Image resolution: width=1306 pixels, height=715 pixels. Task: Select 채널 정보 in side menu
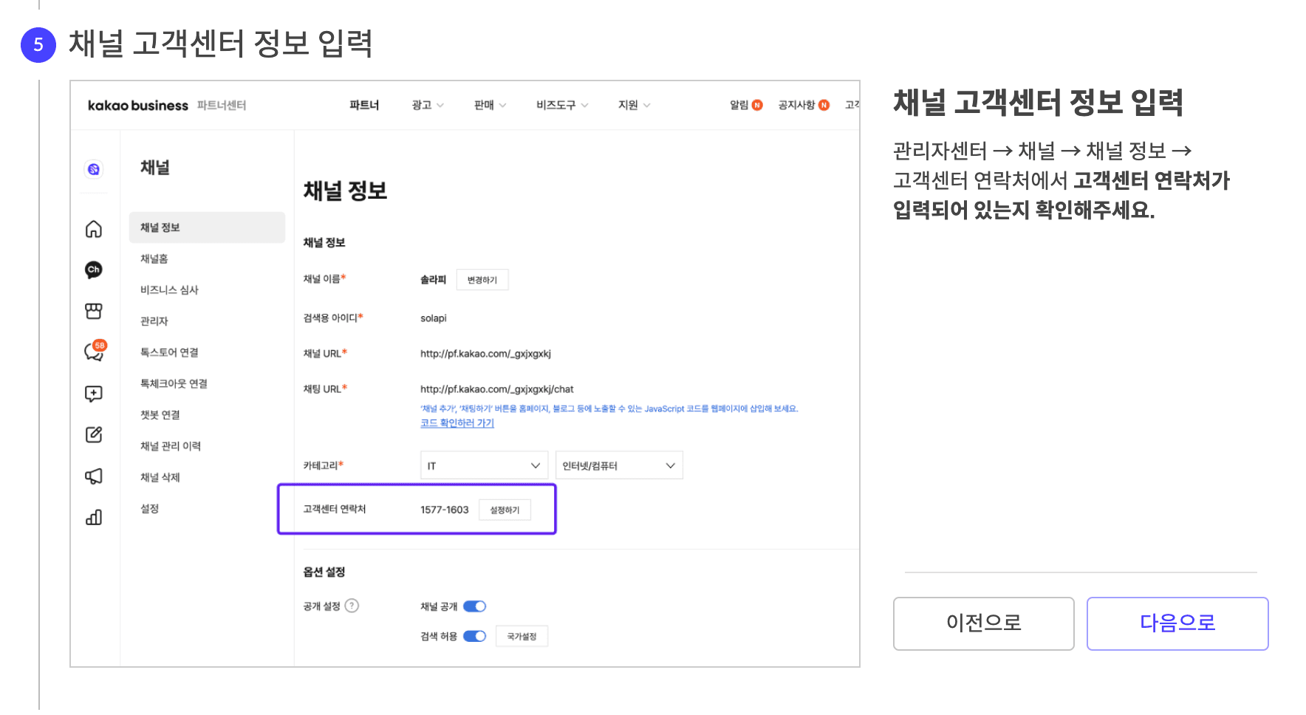pos(207,227)
